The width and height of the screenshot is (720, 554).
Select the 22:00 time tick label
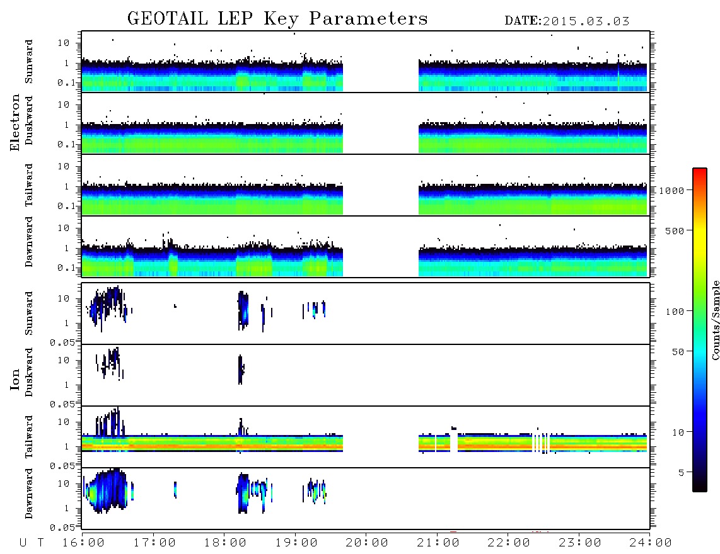coord(509,543)
